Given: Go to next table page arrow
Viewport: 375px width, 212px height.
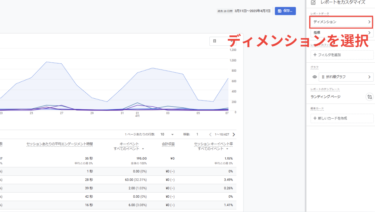Looking at the screenshot, I should pyautogui.click(x=234, y=134).
